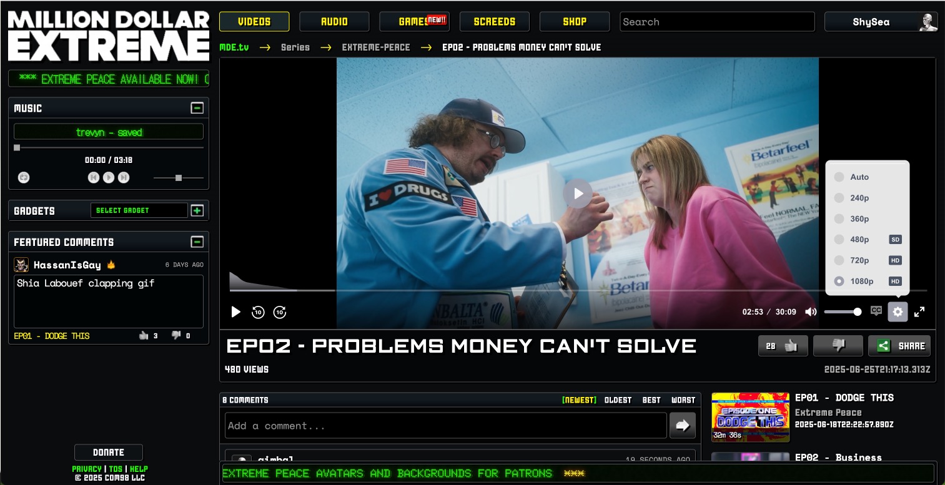Open the SHOP tab
Image resolution: width=945 pixels, height=485 pixels.
click(x=575, y=22)
